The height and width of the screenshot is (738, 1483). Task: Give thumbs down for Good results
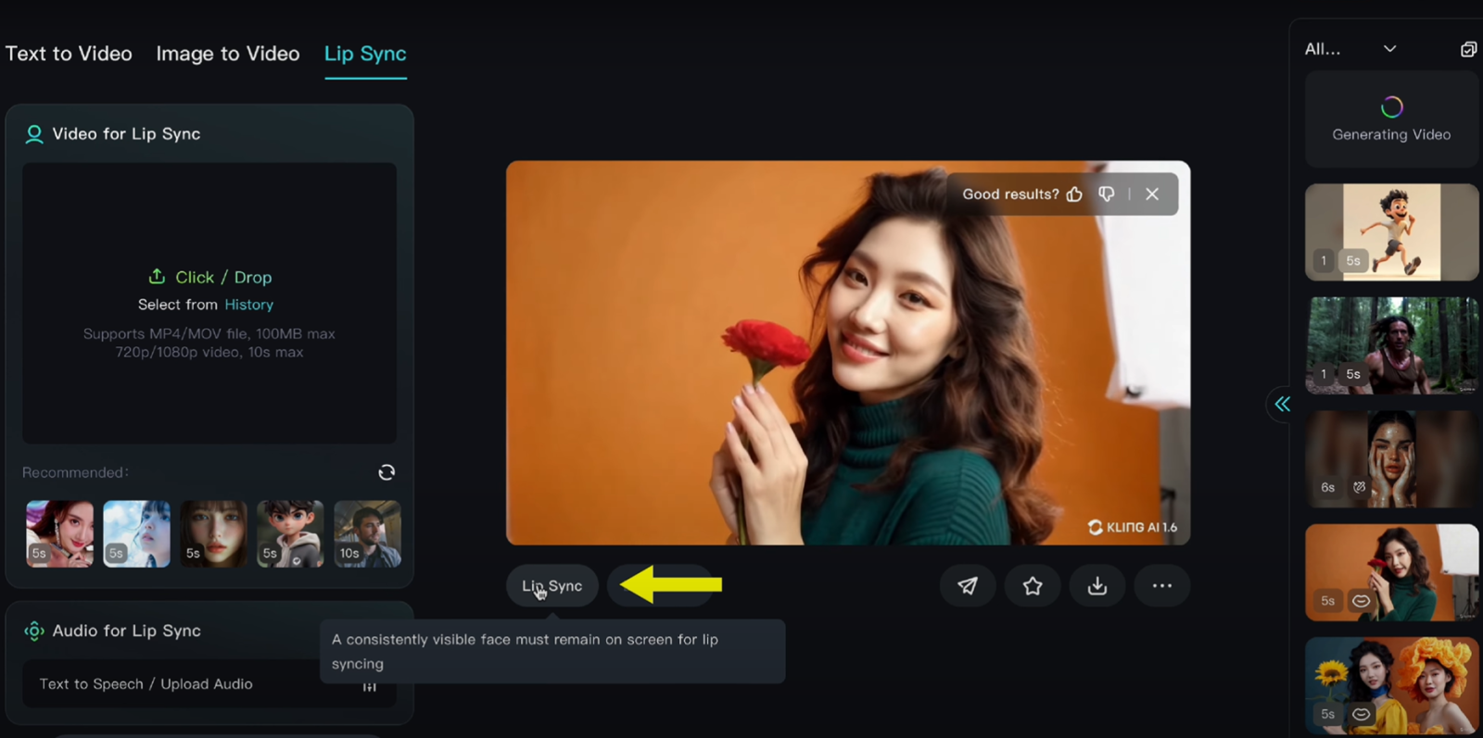[1107, 194]
